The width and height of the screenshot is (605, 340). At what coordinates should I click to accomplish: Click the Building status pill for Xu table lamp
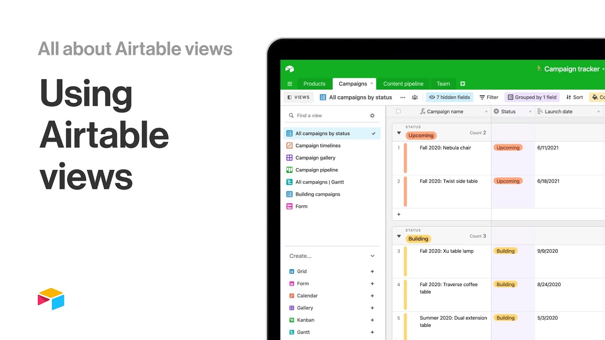pos(505,251)
